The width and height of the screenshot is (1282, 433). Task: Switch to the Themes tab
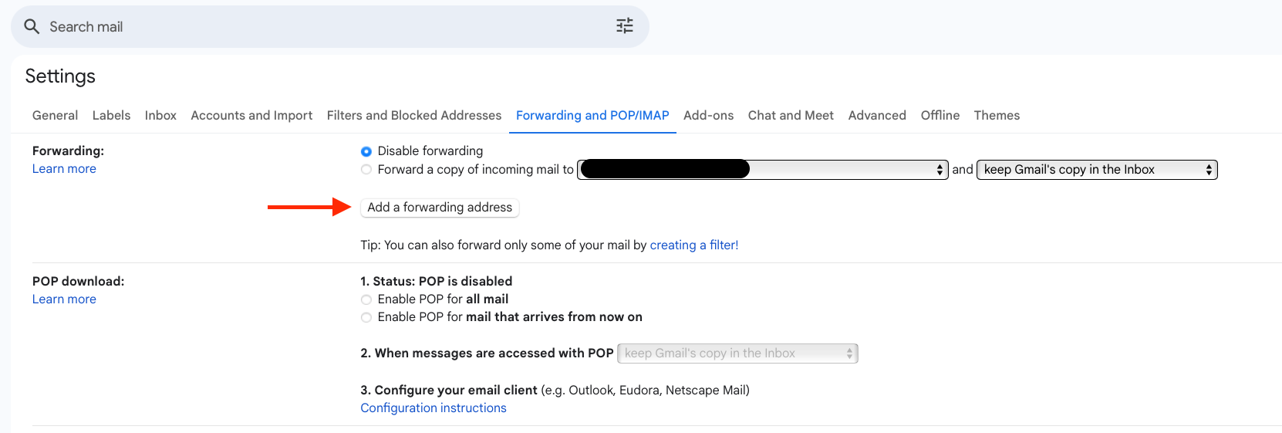click(x=997, y=115)
